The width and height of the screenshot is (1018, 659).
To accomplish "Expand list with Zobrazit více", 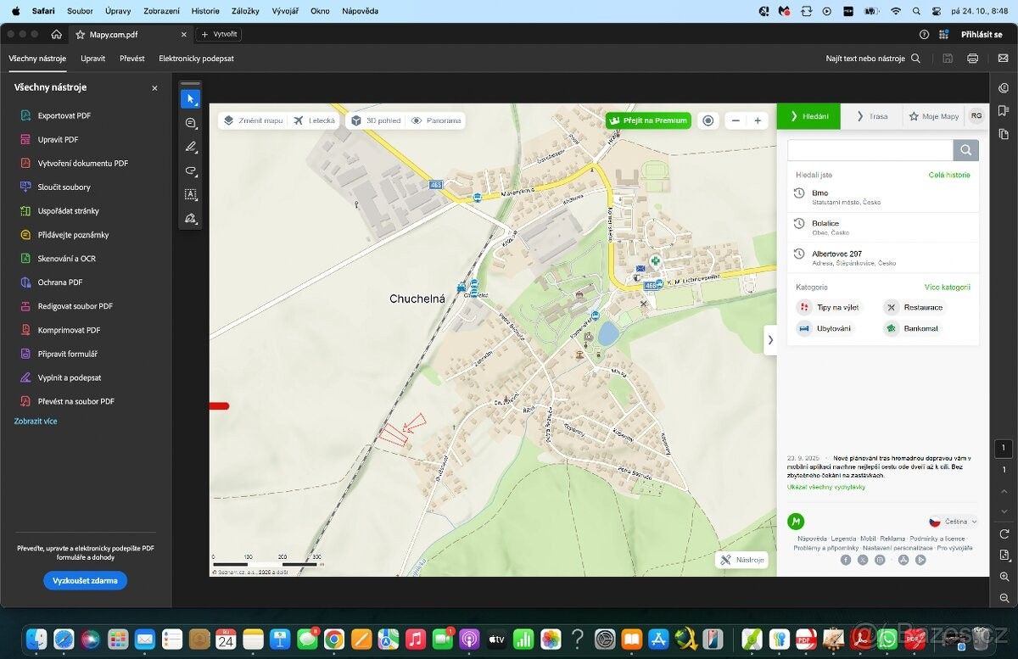I will pos(36,422).
